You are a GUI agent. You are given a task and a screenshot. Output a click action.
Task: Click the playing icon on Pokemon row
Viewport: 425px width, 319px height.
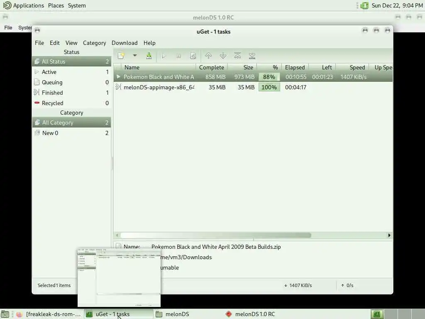(x=118, y=77)
